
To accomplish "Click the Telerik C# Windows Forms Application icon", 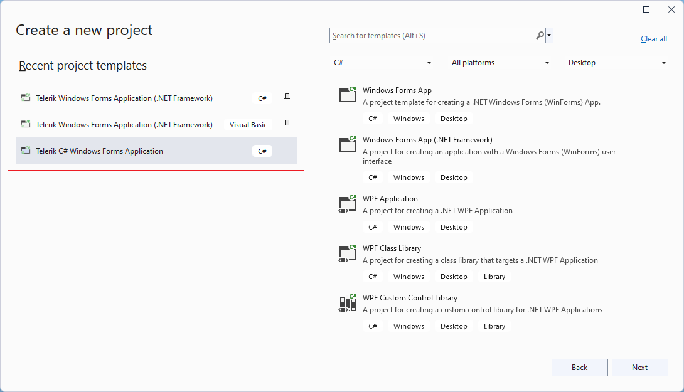I will tap(26, 151).
